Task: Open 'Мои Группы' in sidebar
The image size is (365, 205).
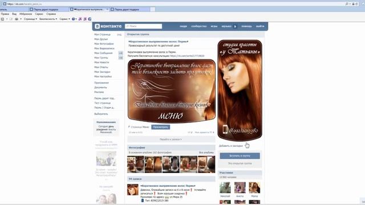Action: (x=101, y=58)
